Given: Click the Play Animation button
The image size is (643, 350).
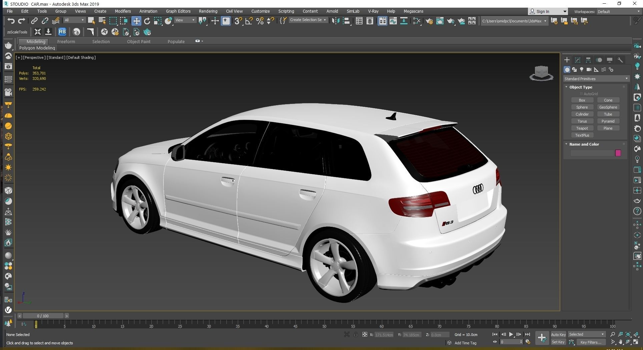Looking at the screenshot, I should [x=511, y=334].
